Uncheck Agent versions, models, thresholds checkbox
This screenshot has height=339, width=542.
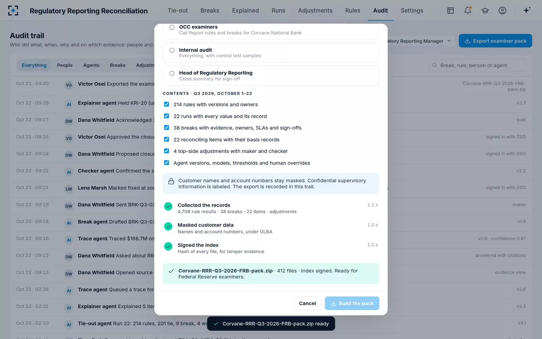point(166,163)
